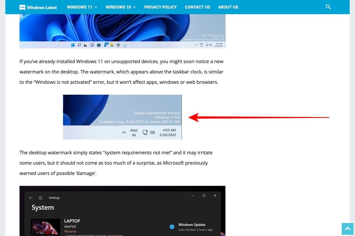Go to the CONTACT US page
This screenshot has height=236, width=355.
(x=197, y=7)
